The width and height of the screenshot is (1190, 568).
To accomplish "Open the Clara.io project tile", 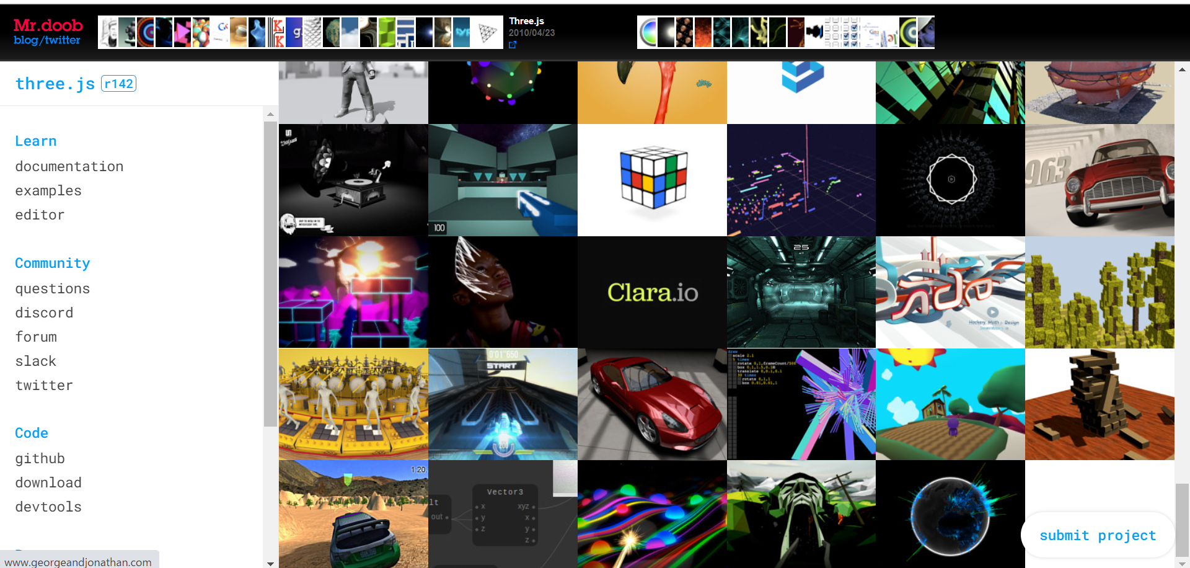I will pos(652,292).
